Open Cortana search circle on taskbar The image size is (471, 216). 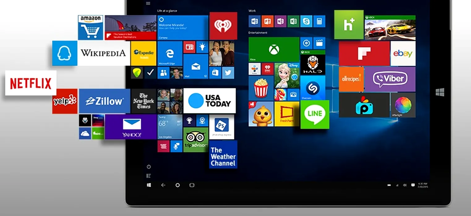pyautogui.click(x=178, y=185)
